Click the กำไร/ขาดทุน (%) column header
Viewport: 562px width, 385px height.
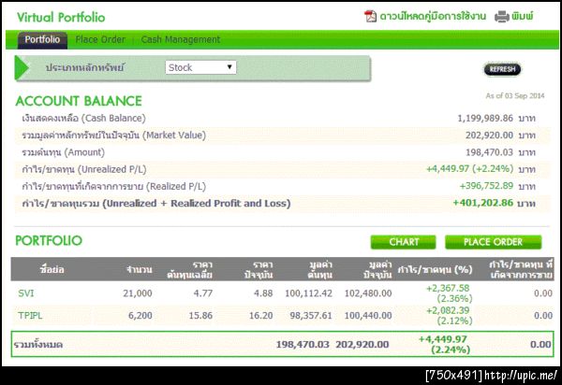point(436,269)
